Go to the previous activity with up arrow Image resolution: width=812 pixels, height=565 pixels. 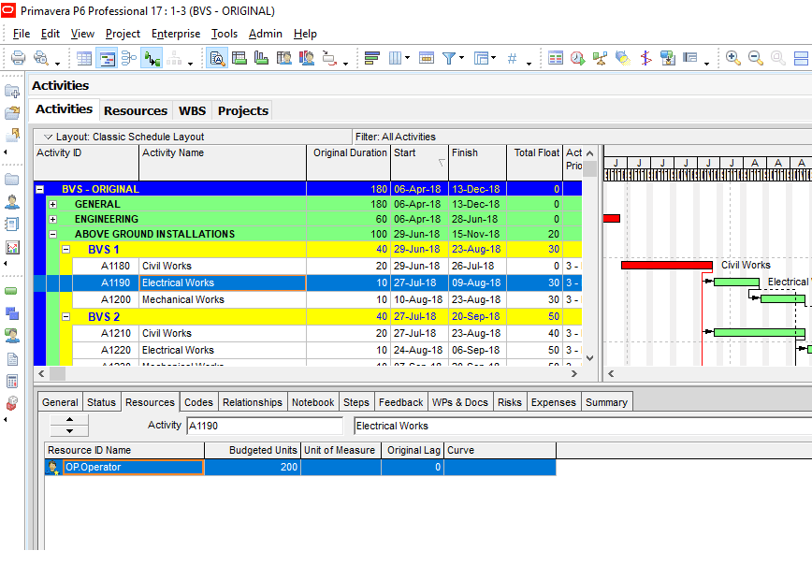click(69, 420)
